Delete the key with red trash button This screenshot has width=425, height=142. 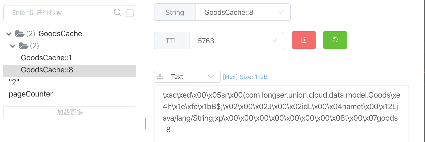(x=304, y=40)
